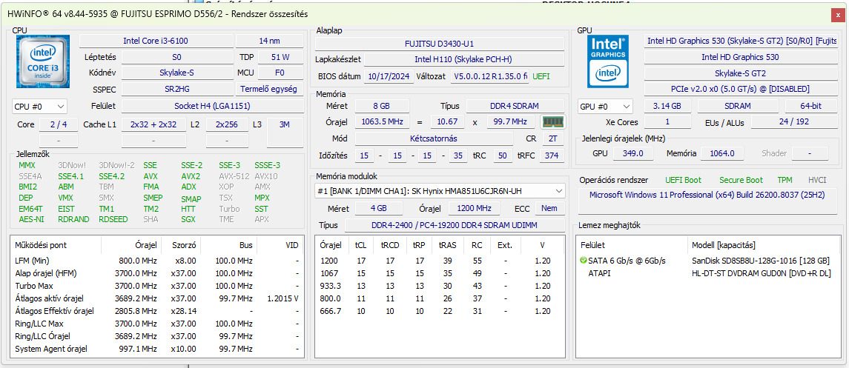The height and width of the screenshot is (368, 849).
Task: Click the green UEFI label near BIOS
Action: pyautogui.click(x=541, y=76)
